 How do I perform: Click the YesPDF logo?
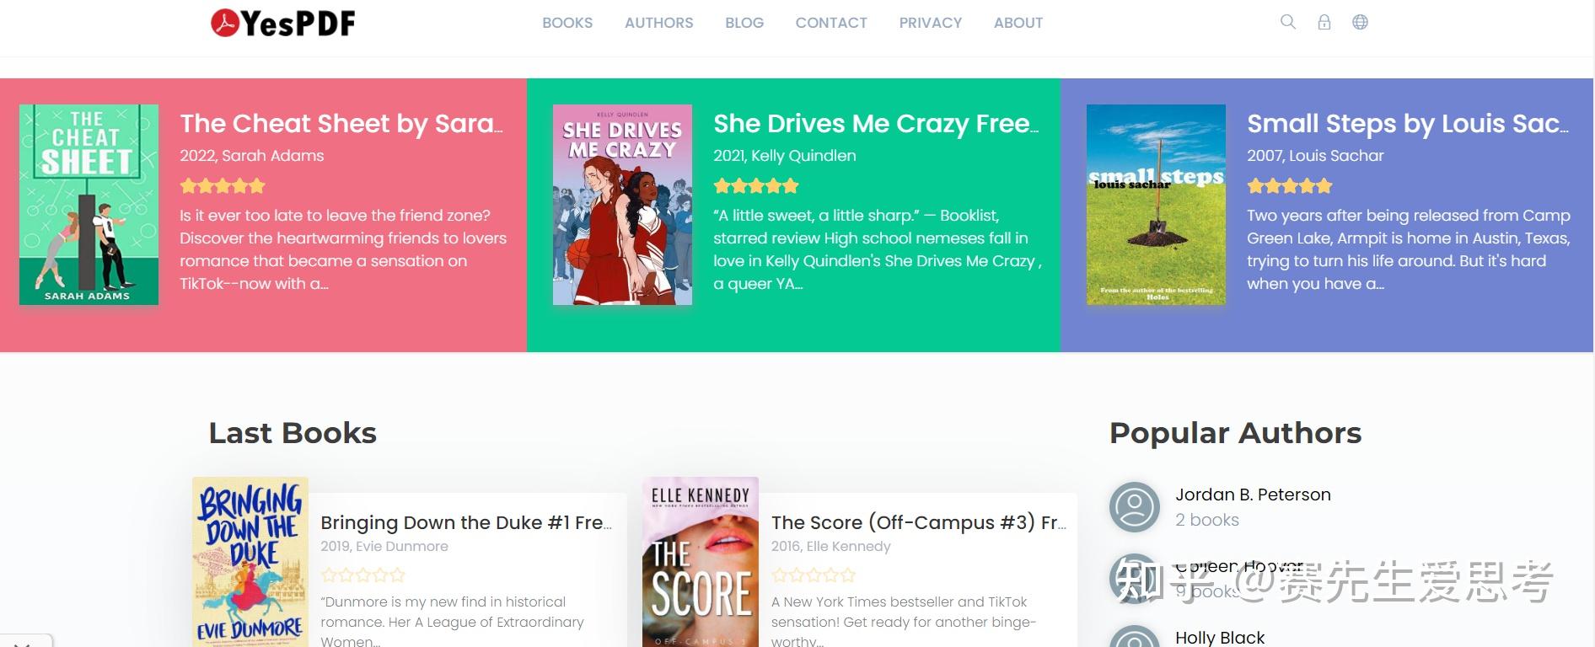tap(283, 23)
